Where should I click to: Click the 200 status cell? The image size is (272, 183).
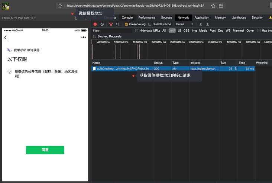click(162, 69)
